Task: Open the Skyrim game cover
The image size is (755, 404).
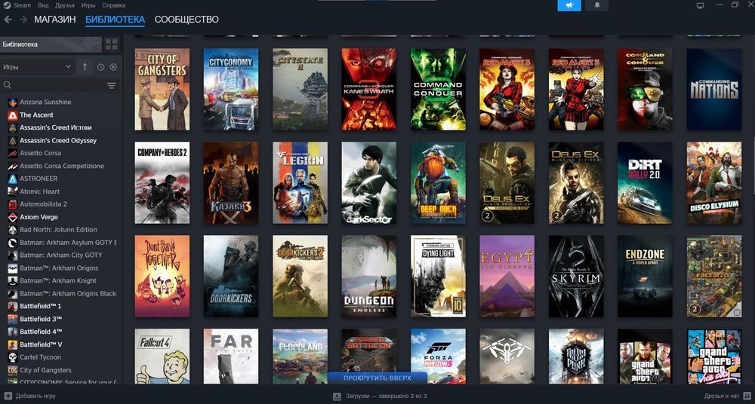Action: point(576,276)
